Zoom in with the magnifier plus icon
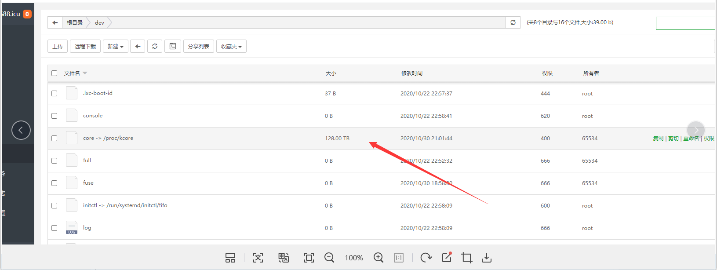This screenshot has width=717, height=270. pyautogui.click(x=379, y=258)
